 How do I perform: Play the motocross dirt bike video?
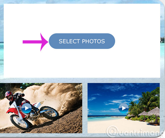[27, 108]
